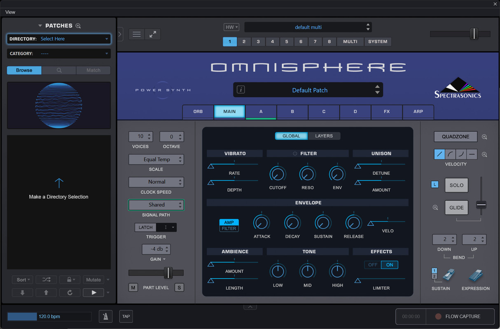Select AMP envelope mode
The width and height of the screenshot is (500, 329).
coord(229,222)
